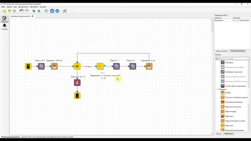Collapse the Ожидания palette group

[x=217, y=89]
